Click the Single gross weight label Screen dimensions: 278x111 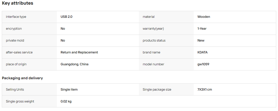point(20,101)
